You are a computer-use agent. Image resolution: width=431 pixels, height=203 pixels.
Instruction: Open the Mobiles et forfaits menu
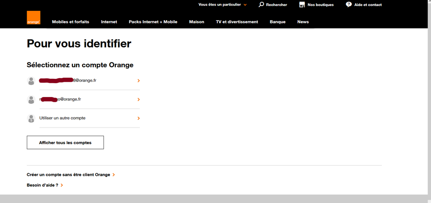[71, 22]
